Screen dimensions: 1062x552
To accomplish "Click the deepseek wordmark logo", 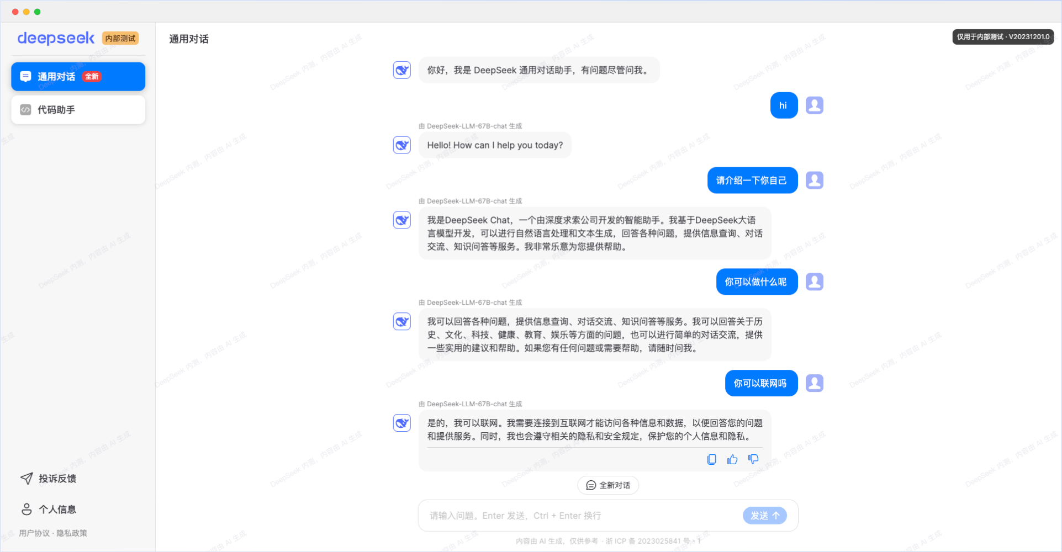I will [x=56, y=38].
